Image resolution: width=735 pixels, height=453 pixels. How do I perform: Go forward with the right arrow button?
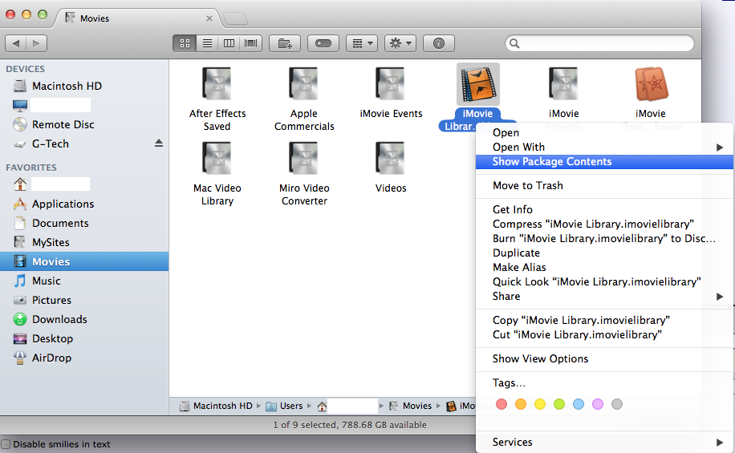tap(37, 43)
